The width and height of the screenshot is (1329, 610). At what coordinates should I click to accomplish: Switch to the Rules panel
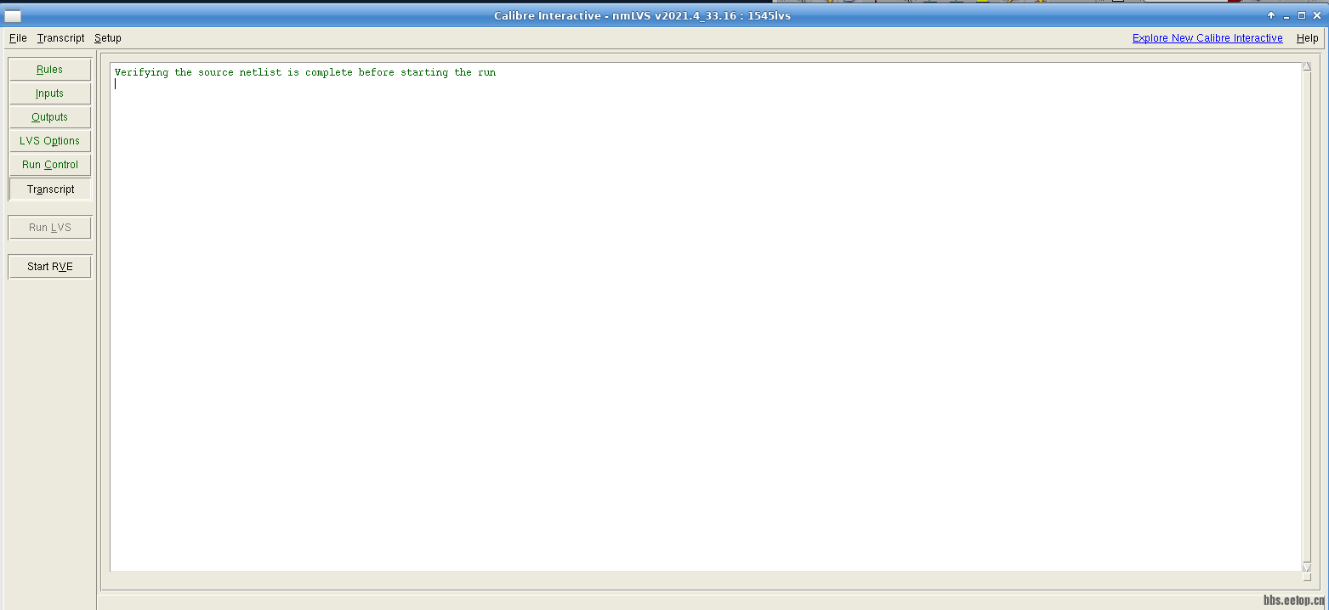click(x=50, y=70)
